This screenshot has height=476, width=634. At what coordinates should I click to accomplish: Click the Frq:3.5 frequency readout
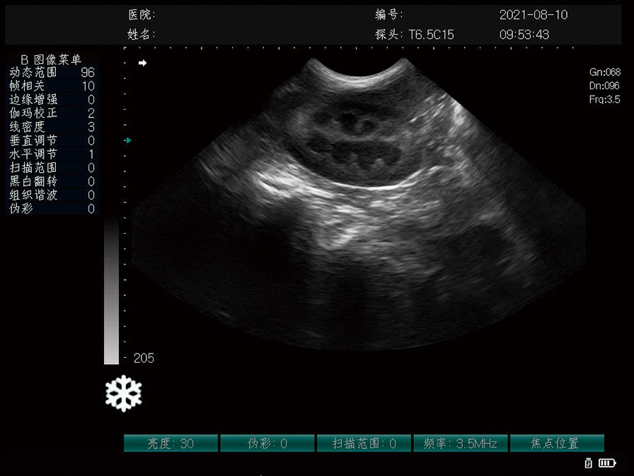(604, 99)
